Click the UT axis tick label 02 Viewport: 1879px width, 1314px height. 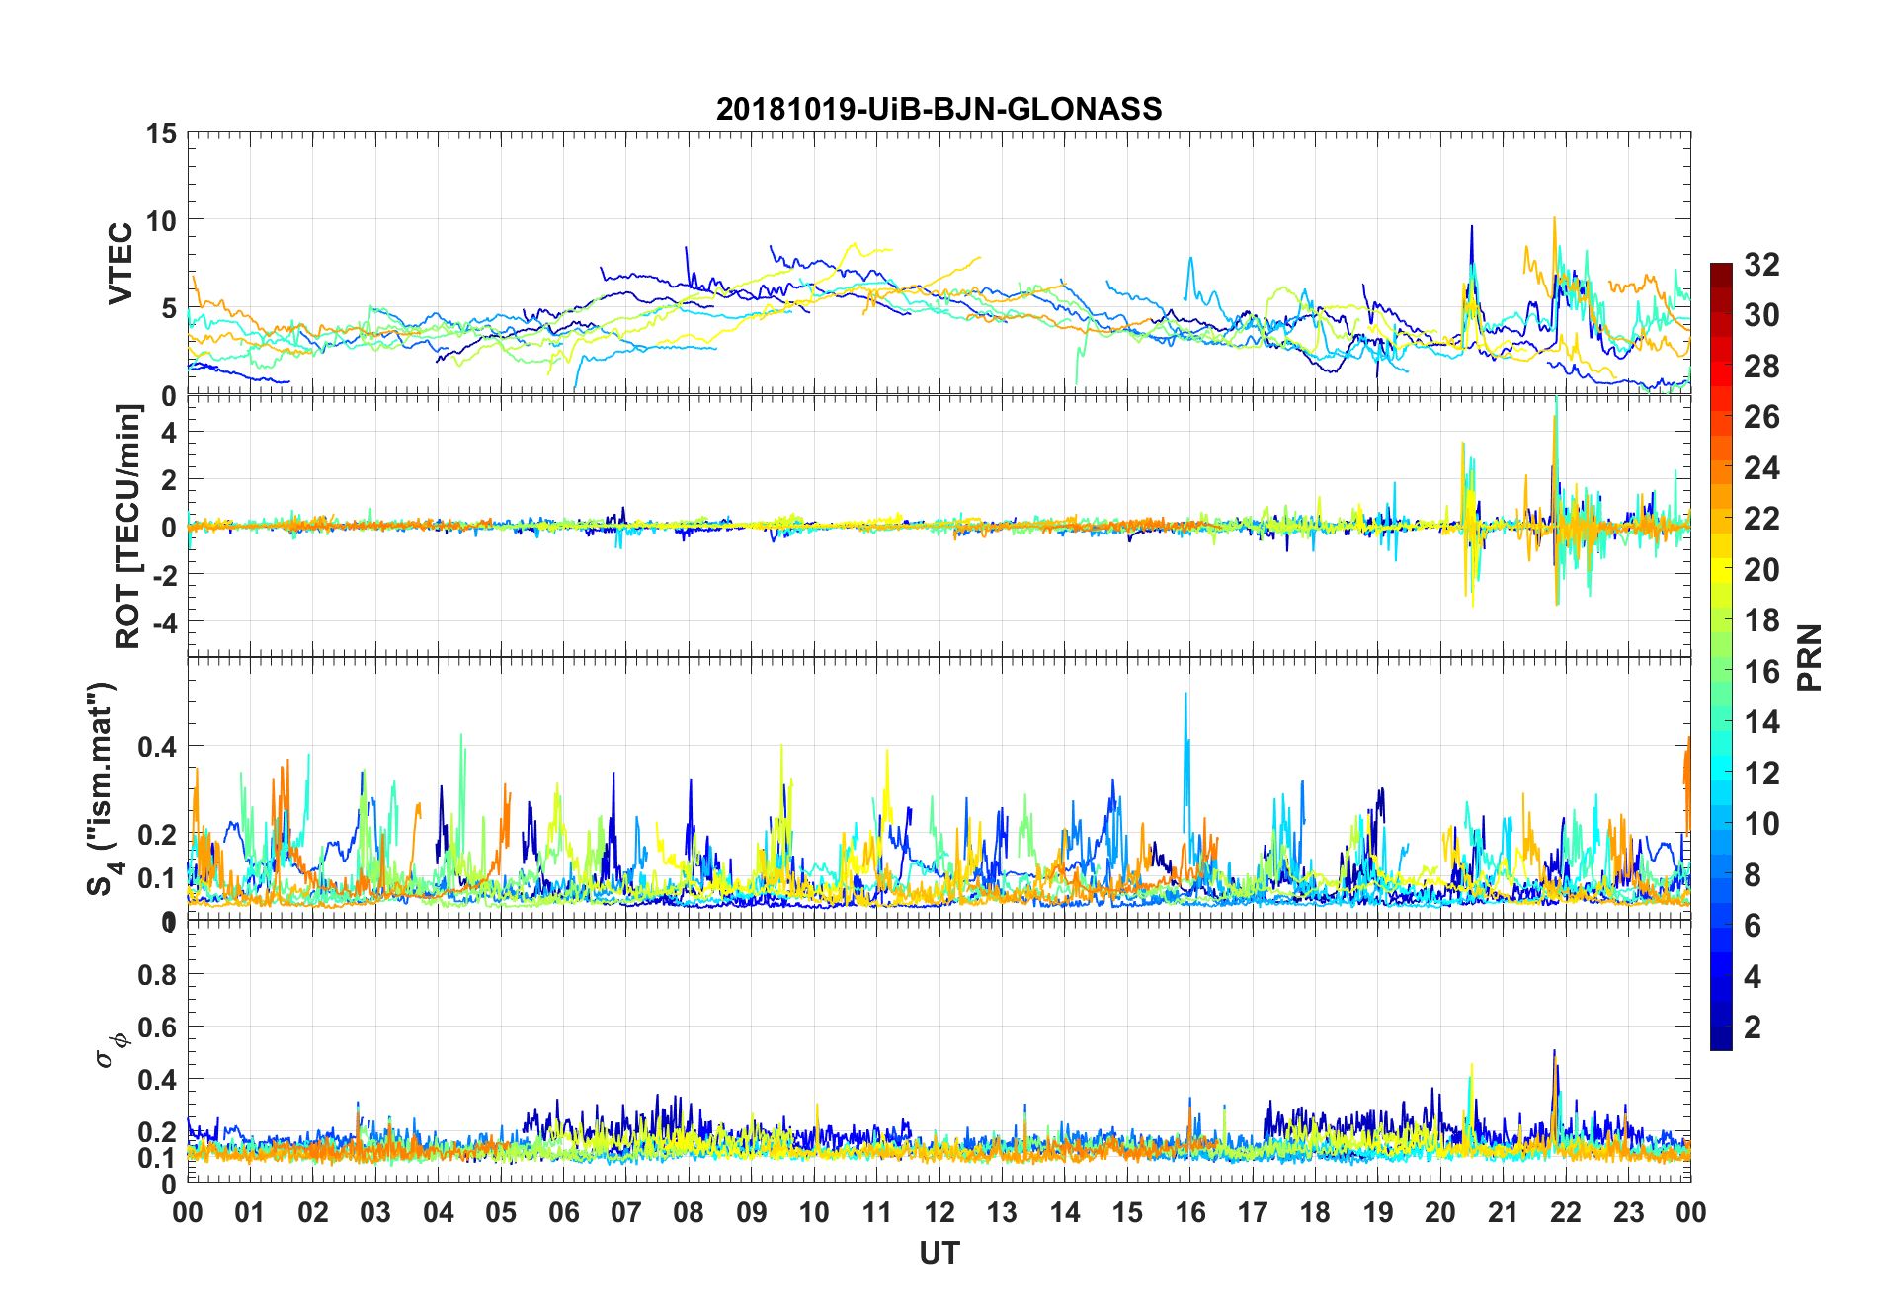(313, 1212)
